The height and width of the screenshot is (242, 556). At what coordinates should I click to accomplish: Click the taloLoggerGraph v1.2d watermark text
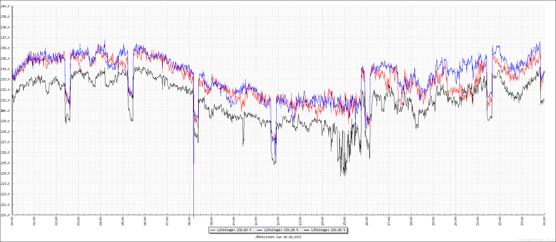536,240
